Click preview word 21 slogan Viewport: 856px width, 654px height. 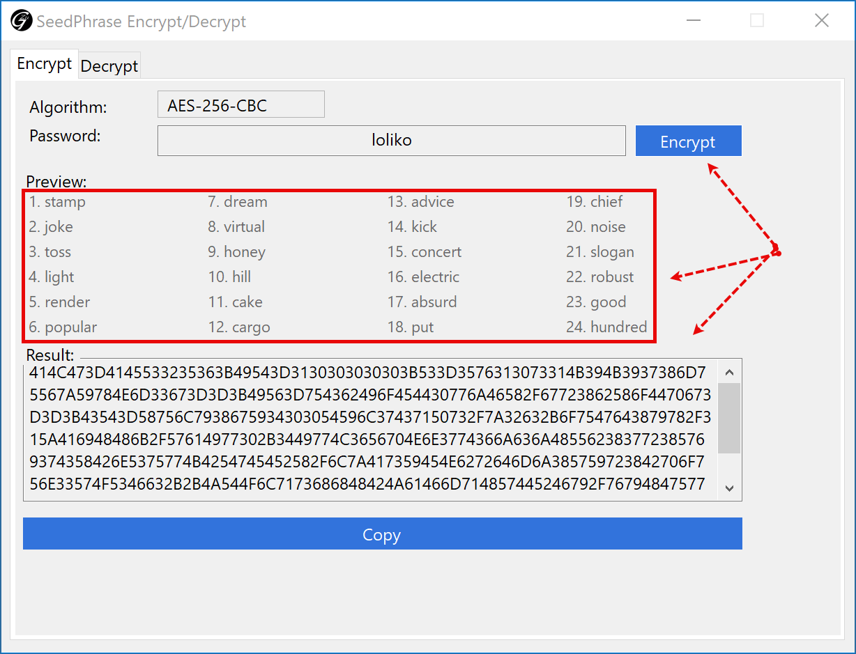(600, 252)
